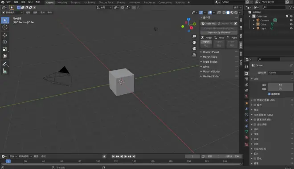Toggle the Ambient Occlusion (AO) checkbox
Image resolution: width=294 pixels, height=169 pixels.
(255, 100)
